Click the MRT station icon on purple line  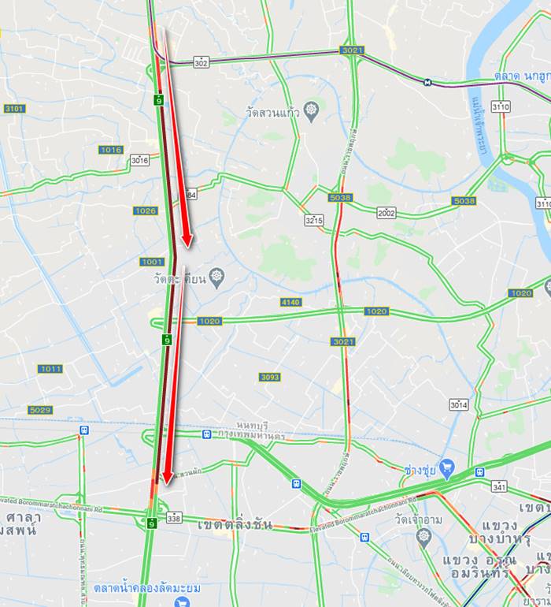click(x=427, y=82)
